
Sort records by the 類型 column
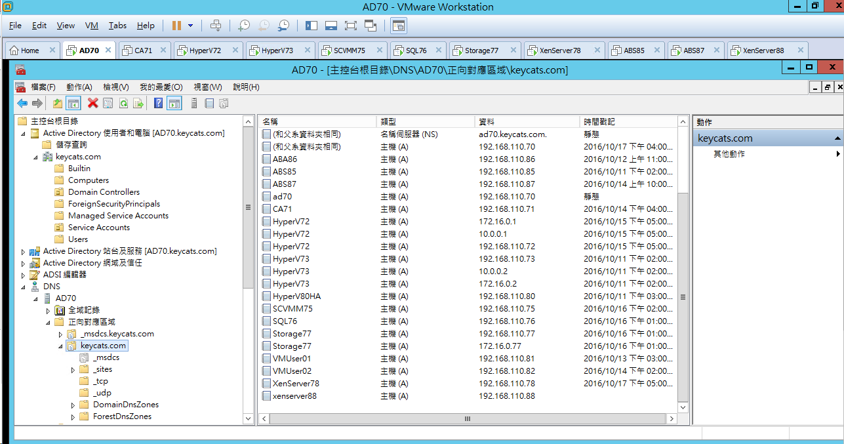click(x=426, y=121)
